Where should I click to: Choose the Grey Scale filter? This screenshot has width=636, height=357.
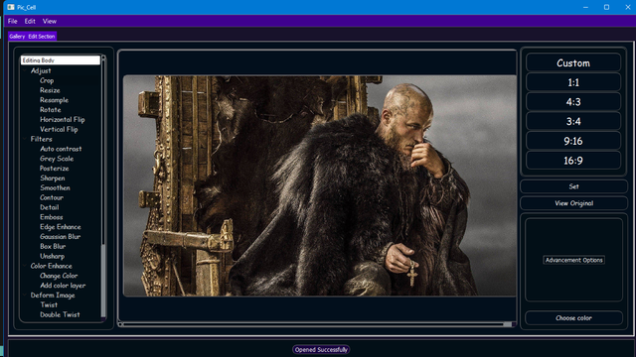[57, 159]
